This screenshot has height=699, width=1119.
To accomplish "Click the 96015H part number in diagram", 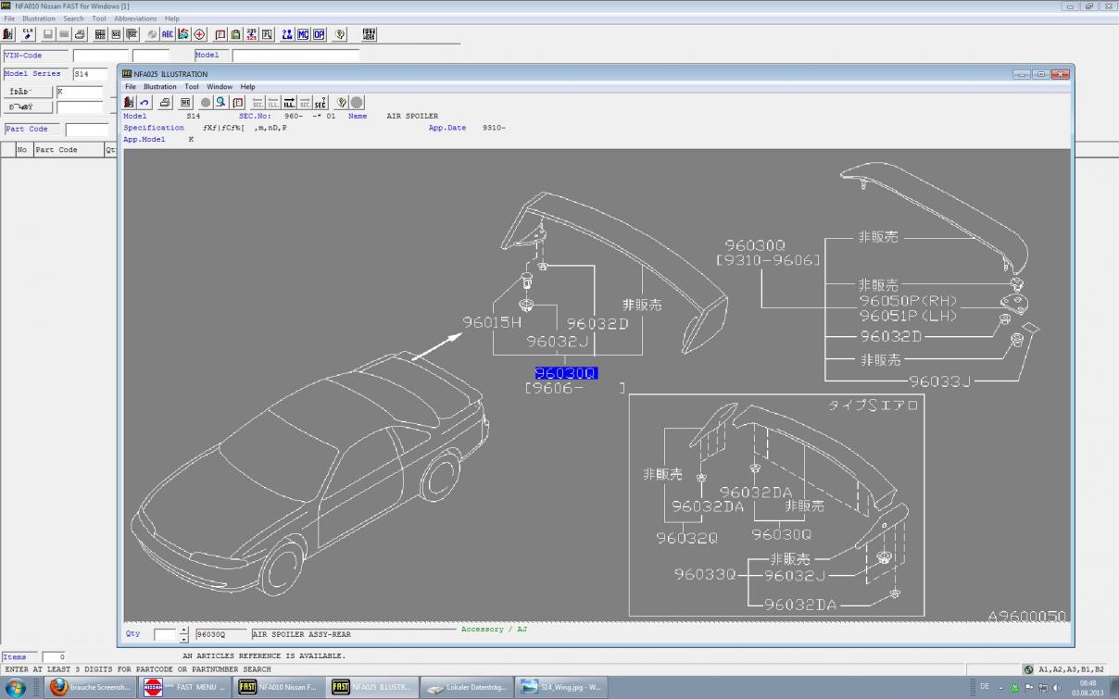I will pos(492,322).
